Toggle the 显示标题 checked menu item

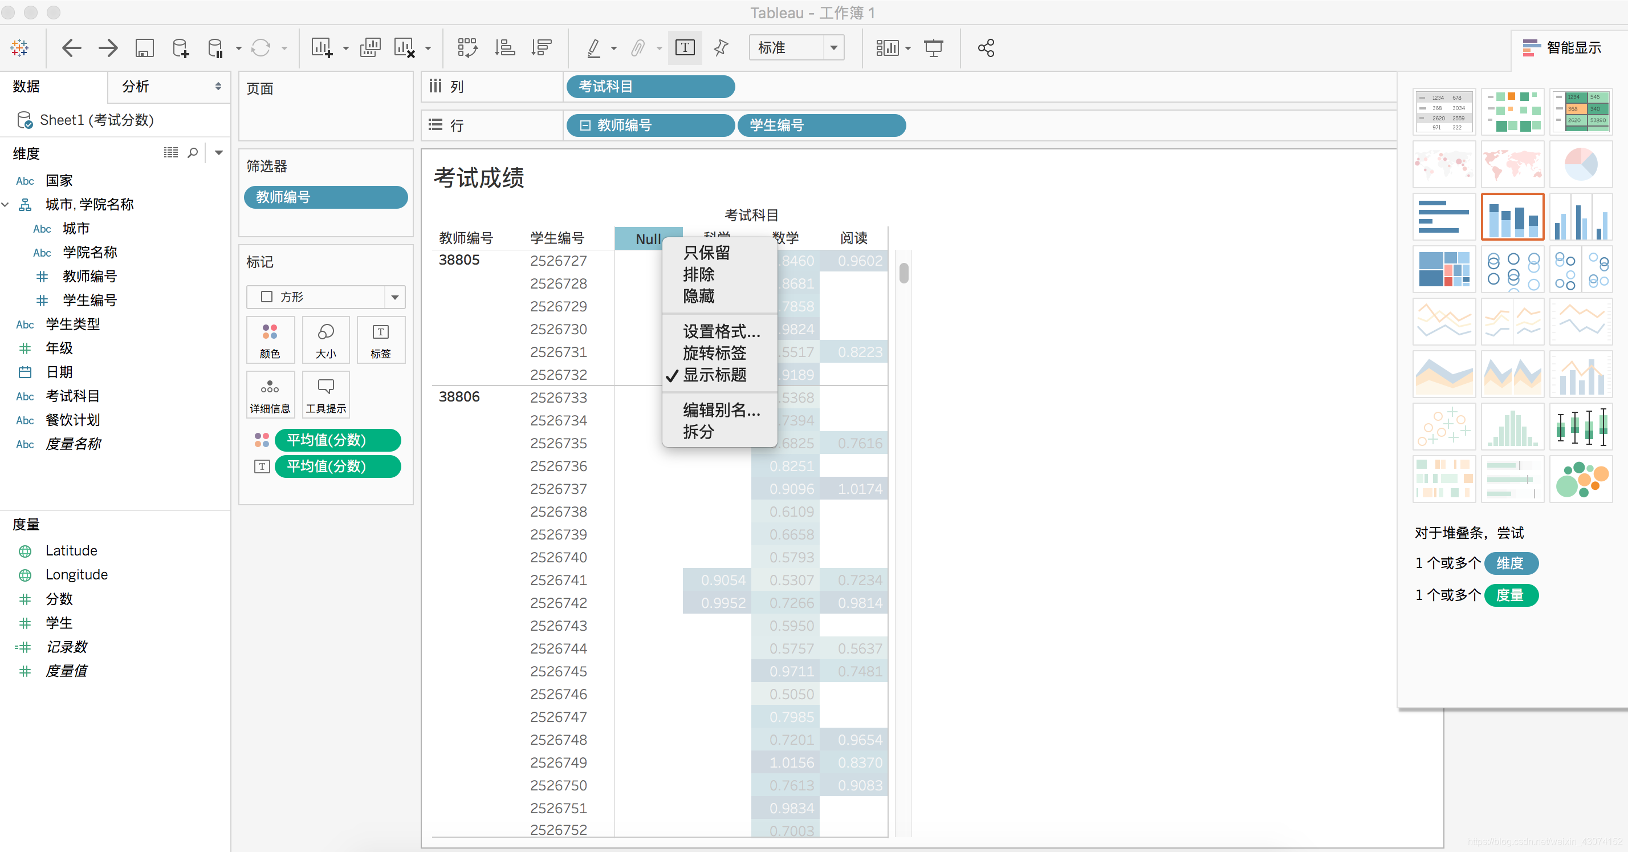click(x=714, y=375)
